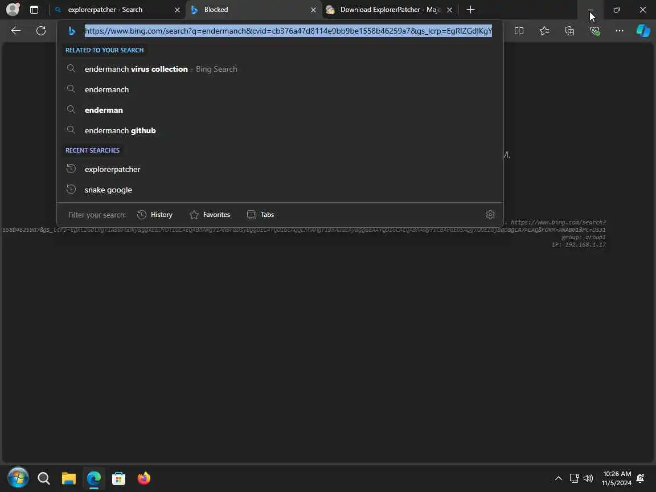This screenshot has width=656, height=492.
Task: Click Microsoft Edge taskbar icon
Action: coord(94,478)
